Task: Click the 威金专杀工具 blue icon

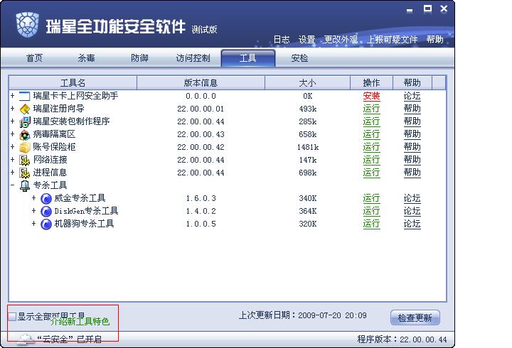Action: pyautogui.click(x=46, y=198)
